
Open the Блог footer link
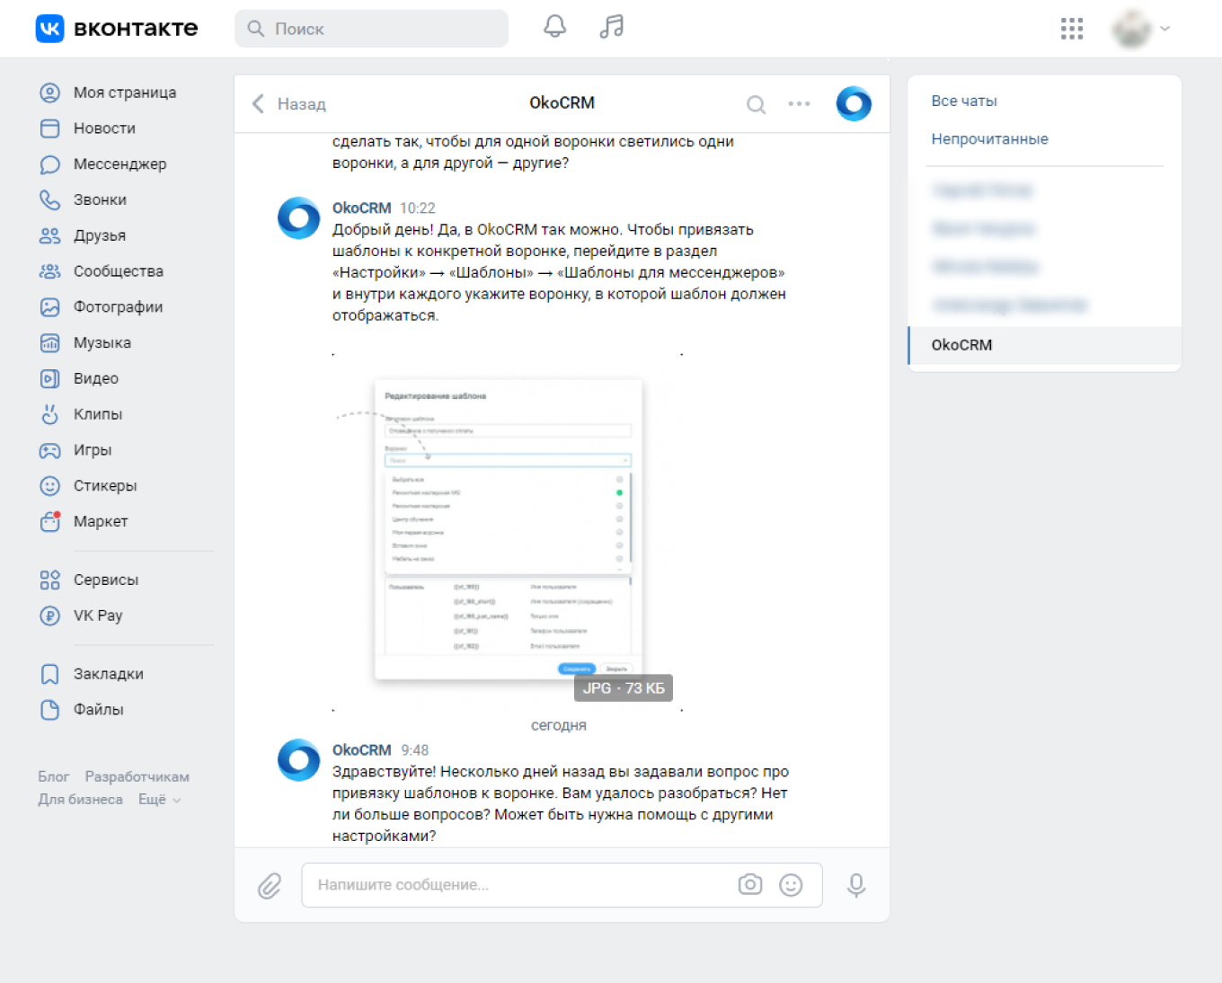click(x=54, y=776)
